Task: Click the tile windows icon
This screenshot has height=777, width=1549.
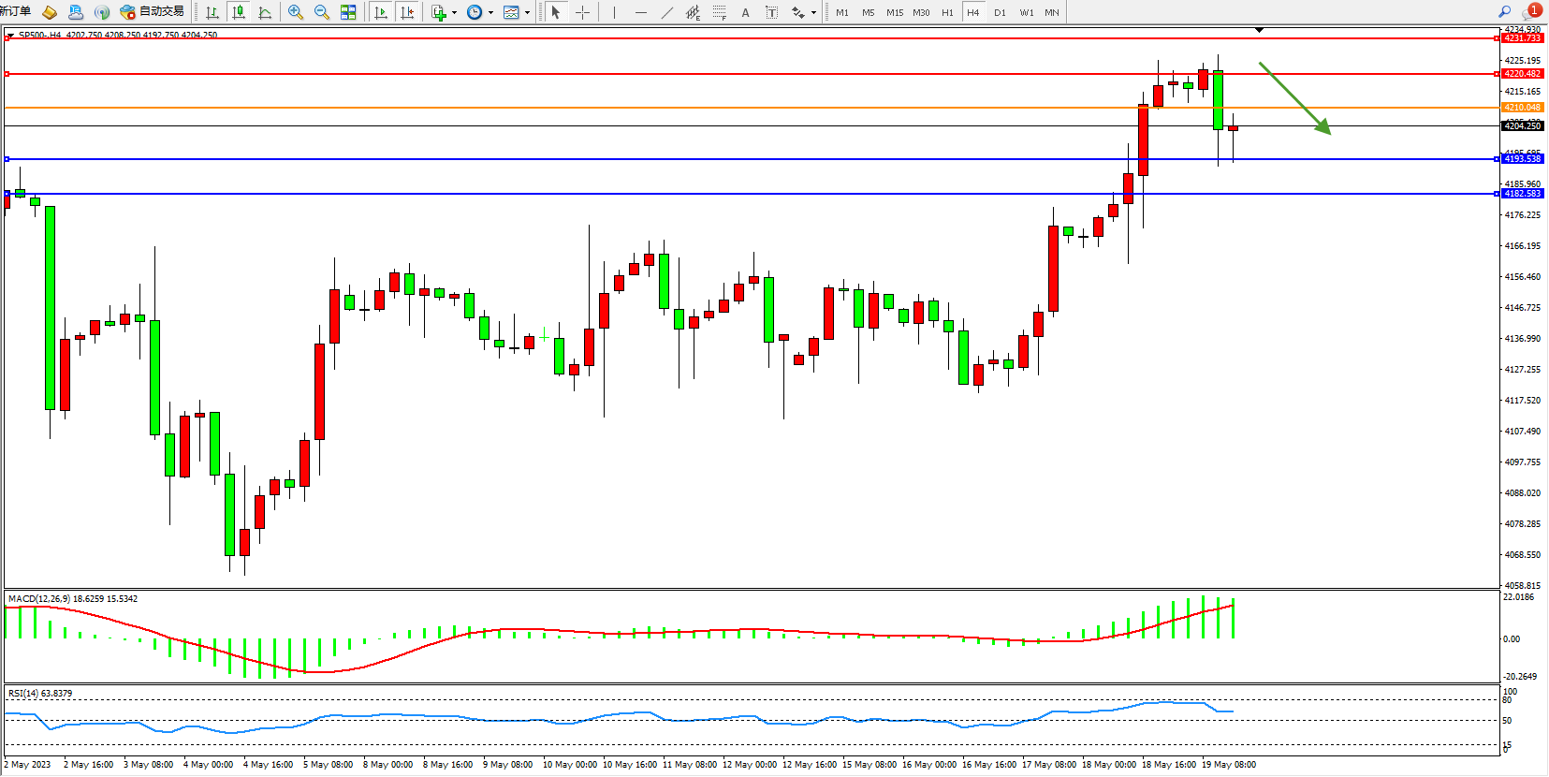Action: pyautogui.click(x=348, y=12)
